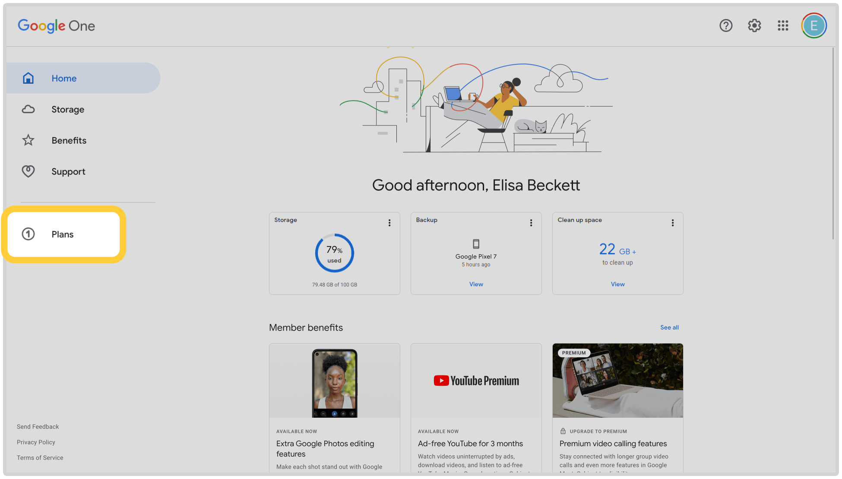Click the Support heart icon
The height and width of the screenshot is (479, 842).
[28, 171]
